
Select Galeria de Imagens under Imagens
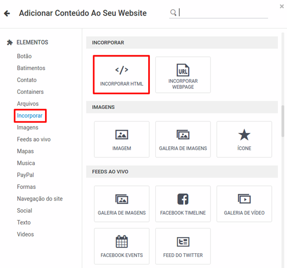pyautogui.click(x=183, y=139)
